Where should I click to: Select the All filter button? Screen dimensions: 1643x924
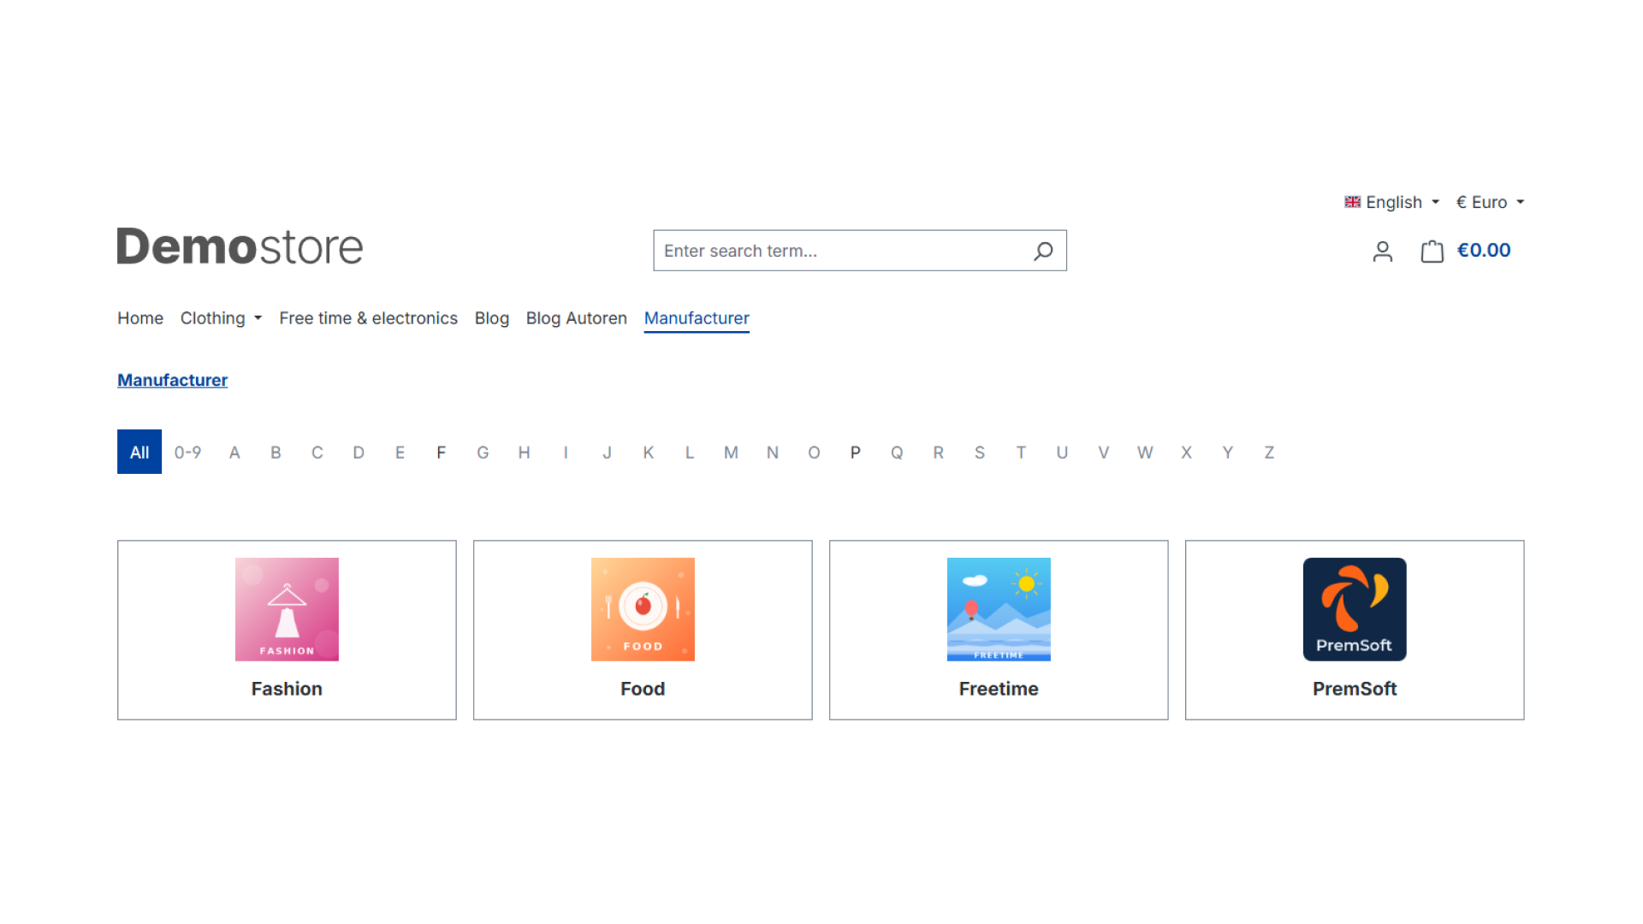click(x=139, y=452)
